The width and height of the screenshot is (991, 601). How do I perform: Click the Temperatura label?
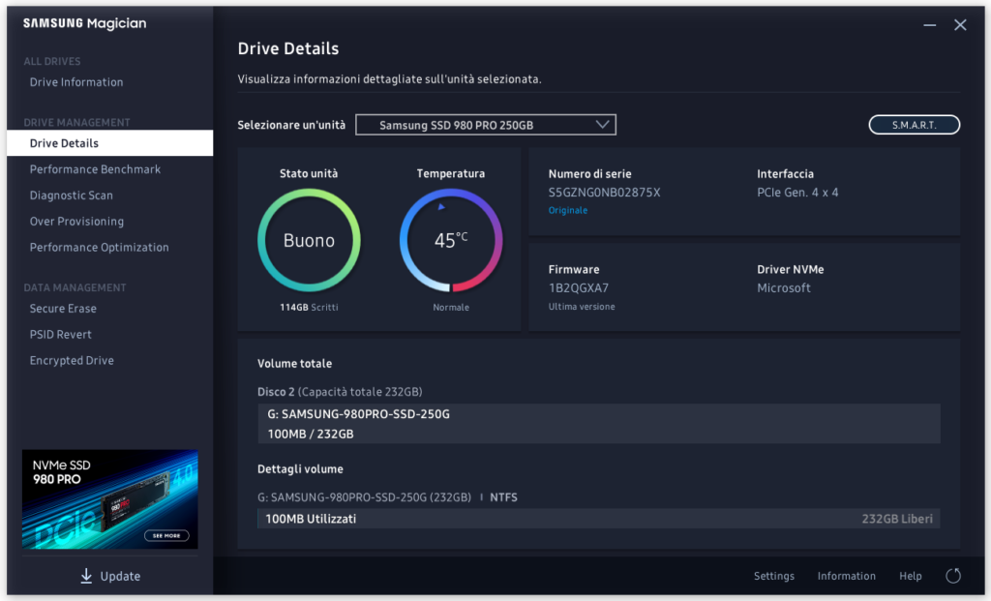pyautogui.click(x=451, y=173)
